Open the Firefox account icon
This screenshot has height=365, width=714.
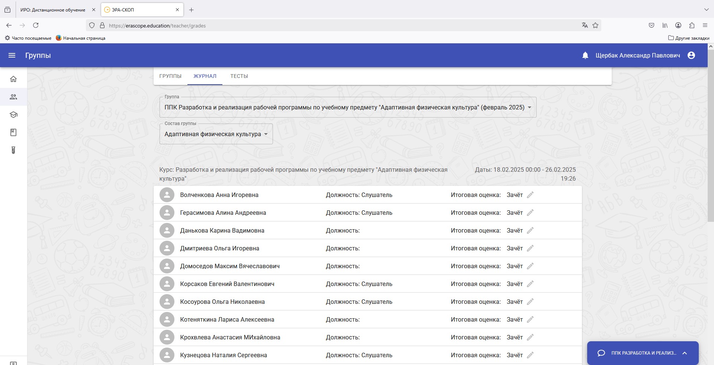(678, 25)
